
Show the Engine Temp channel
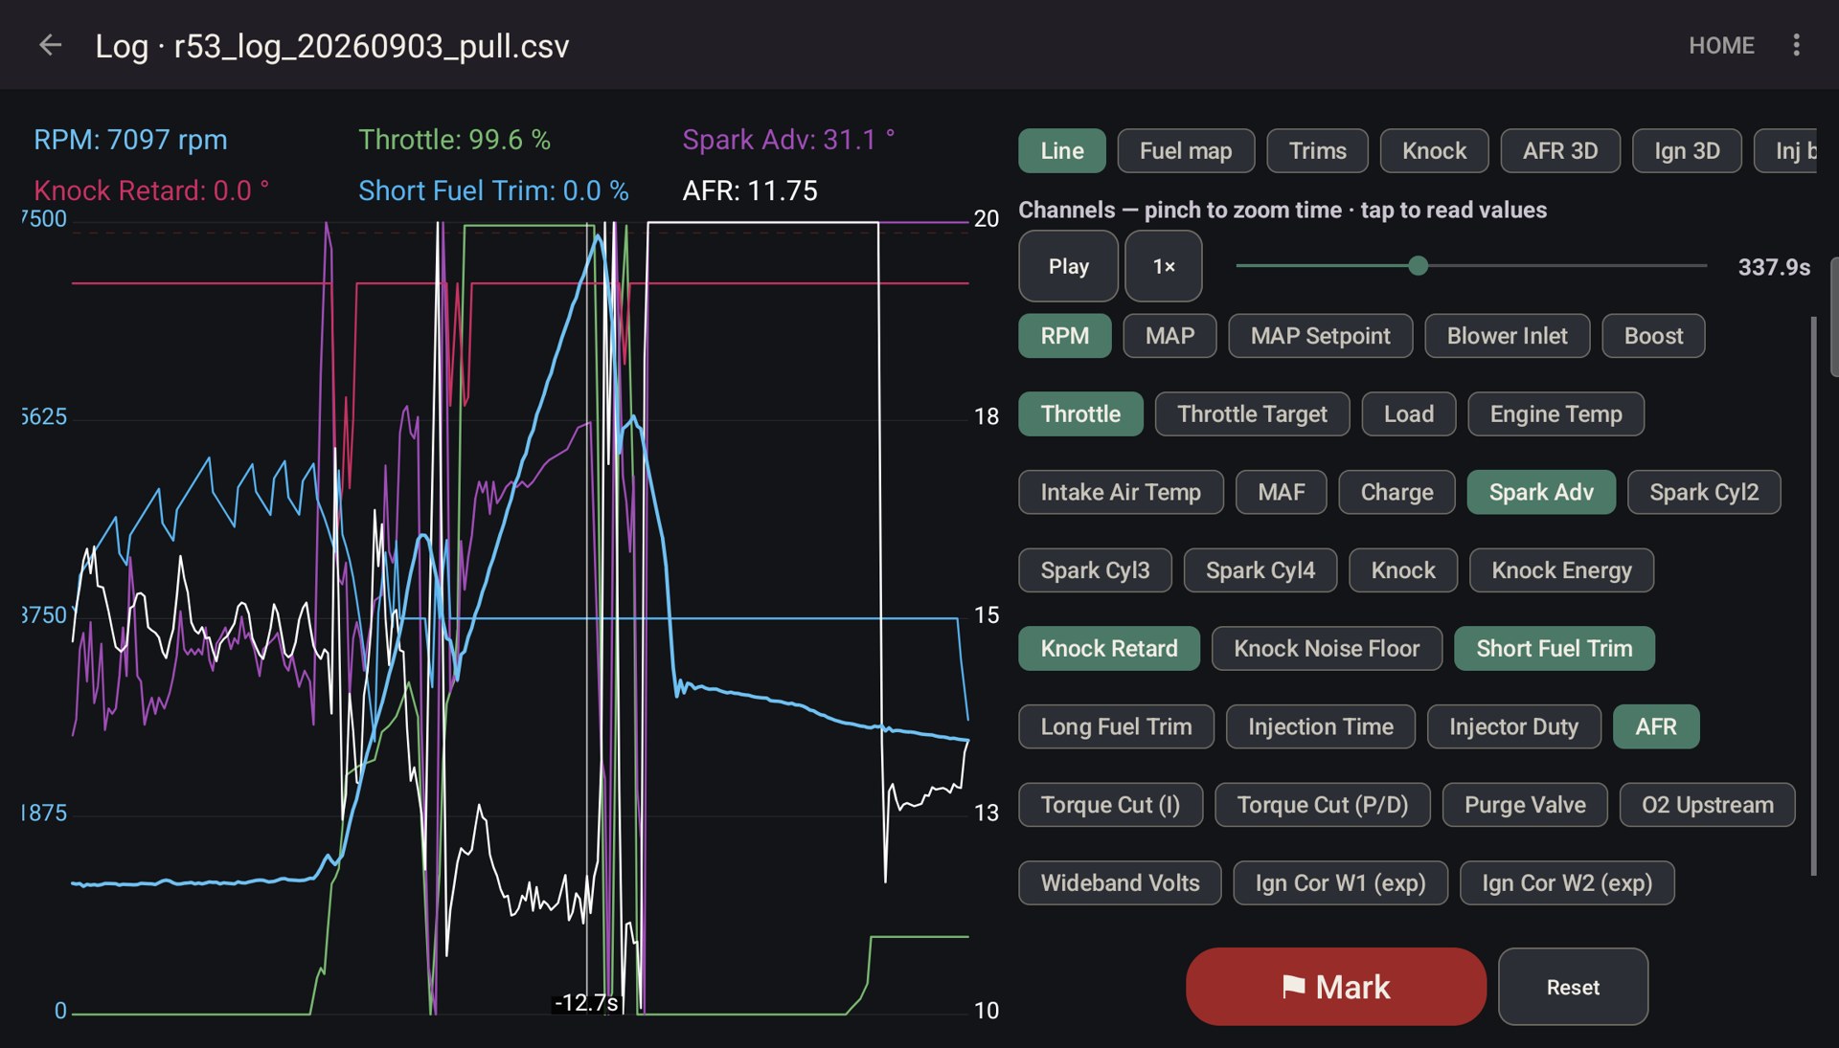tap(1555, 414)
